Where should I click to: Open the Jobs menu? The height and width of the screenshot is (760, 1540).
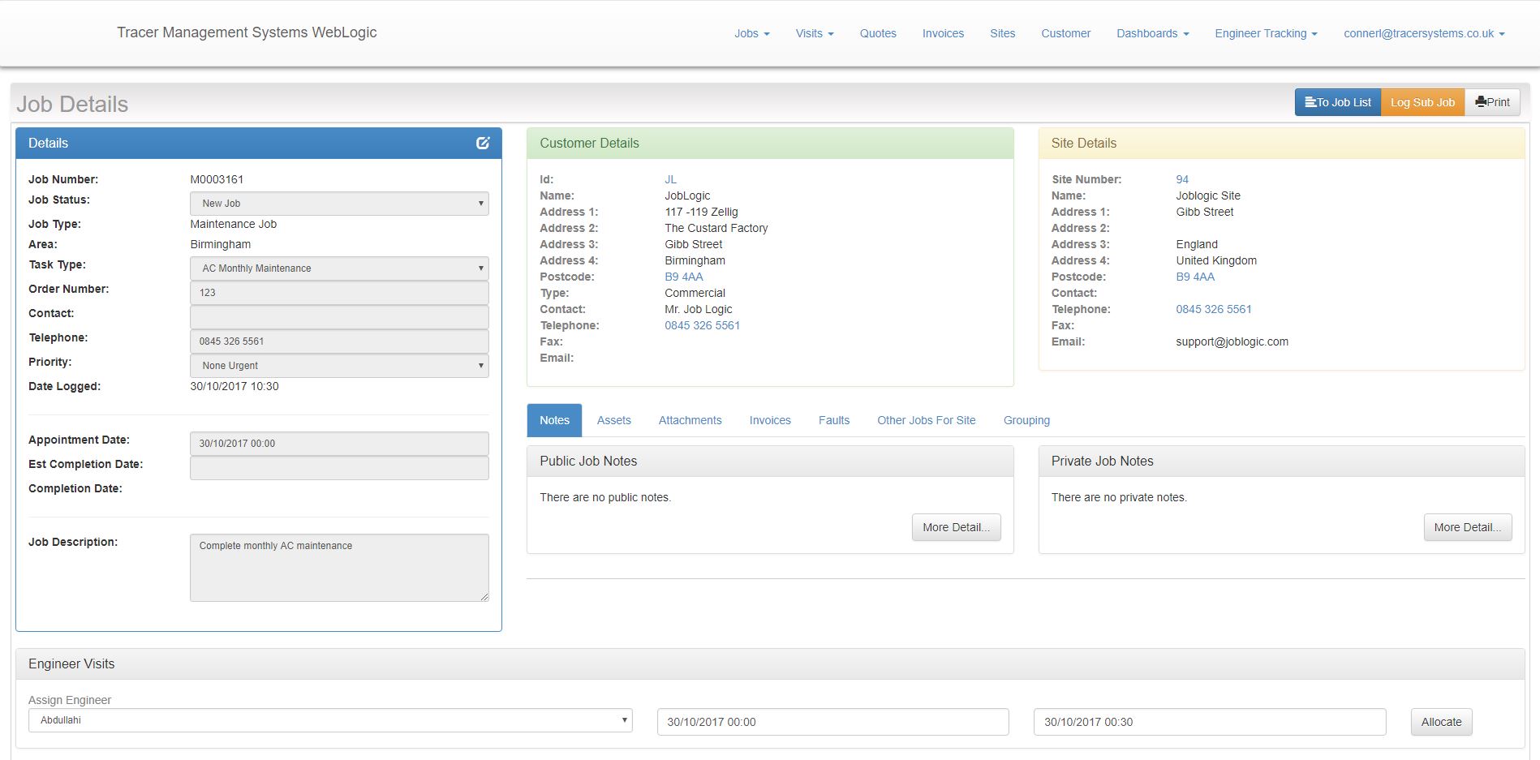pyautogui.click(x=751, y=33)
